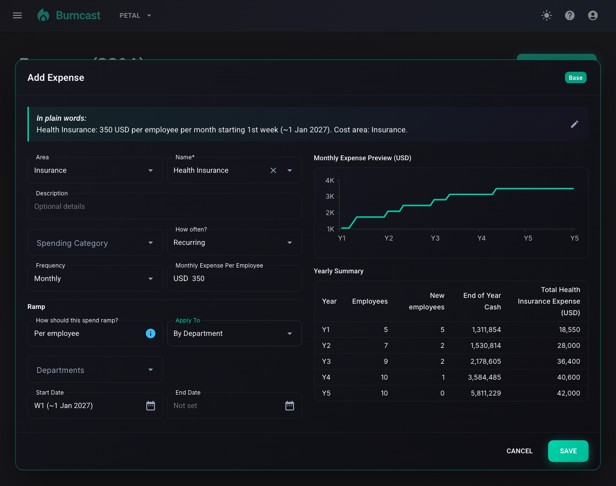Click the Start Date W1 field text
This screenshot has height=486, width=616.
64,406
